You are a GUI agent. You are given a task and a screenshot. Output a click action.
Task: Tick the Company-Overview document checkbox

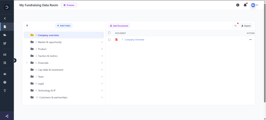(x=109, y=40)
